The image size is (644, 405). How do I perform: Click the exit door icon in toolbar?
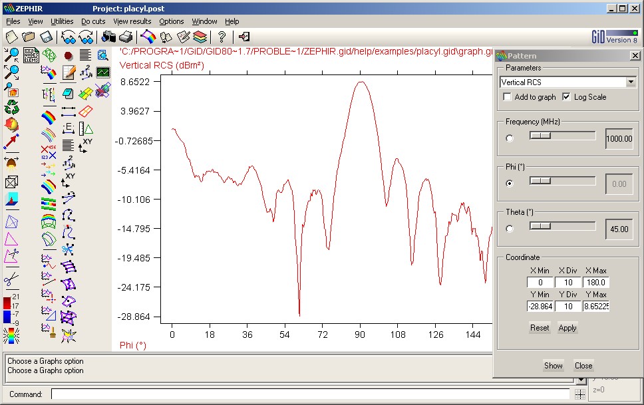point(244,37)
